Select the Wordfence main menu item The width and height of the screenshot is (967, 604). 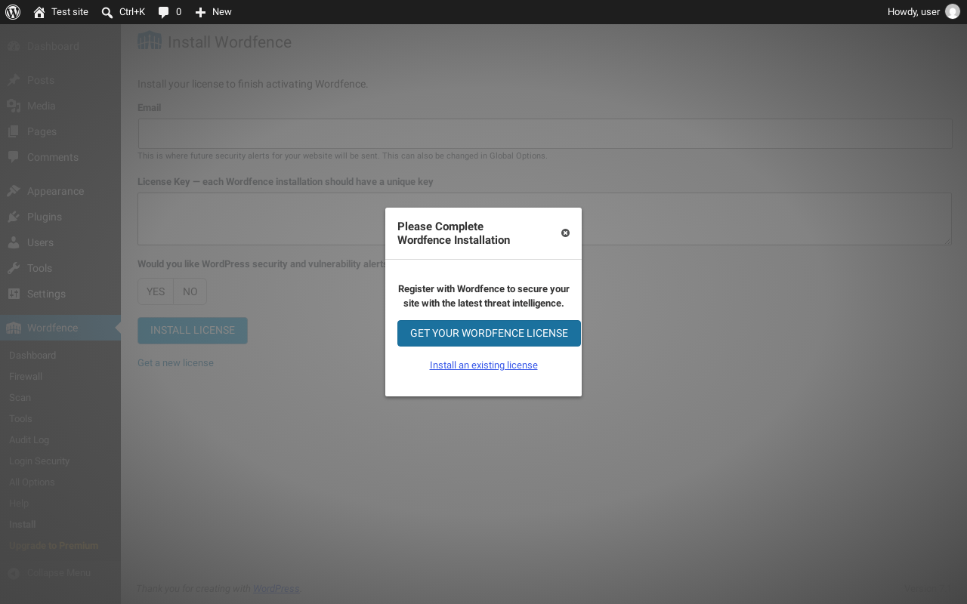click(60, 328)
